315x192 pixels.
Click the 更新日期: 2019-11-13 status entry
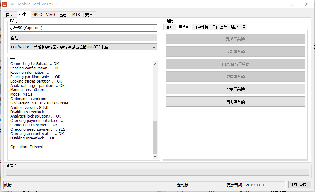[247, 185]
